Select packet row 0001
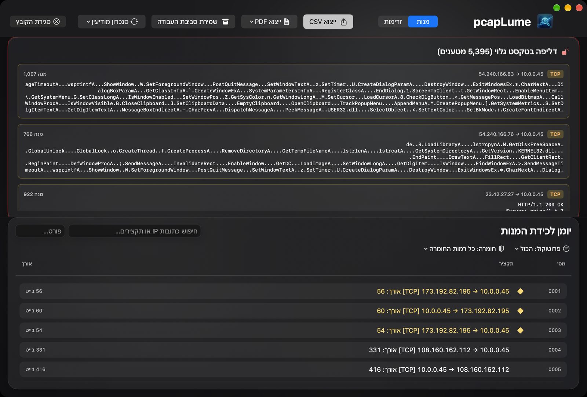 (x=293, y=291)
